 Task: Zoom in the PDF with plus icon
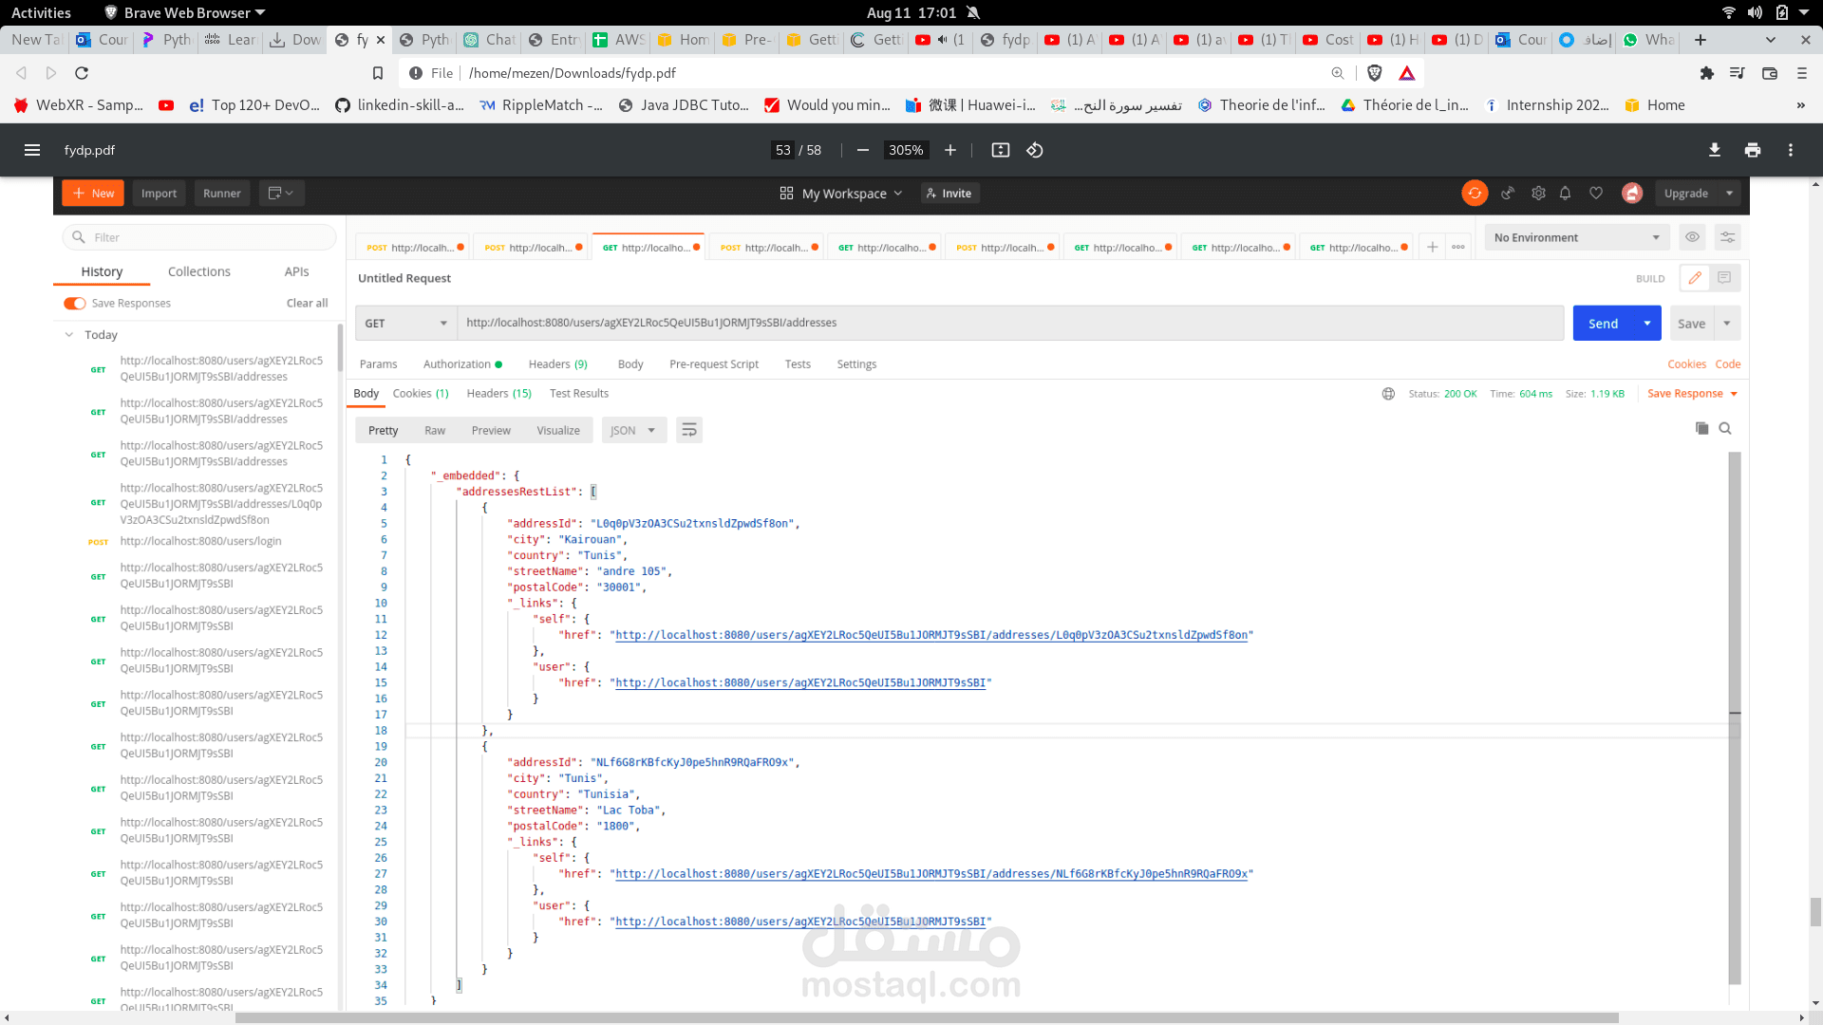pyautogui.click(x=950, y=150)
